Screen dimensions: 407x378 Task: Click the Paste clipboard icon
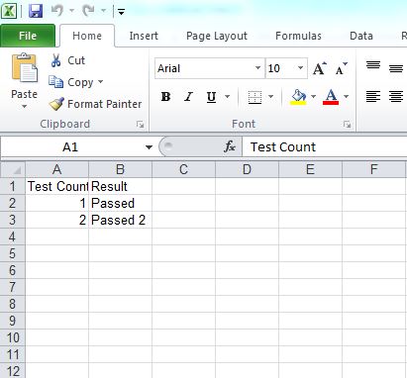[25, 67]
